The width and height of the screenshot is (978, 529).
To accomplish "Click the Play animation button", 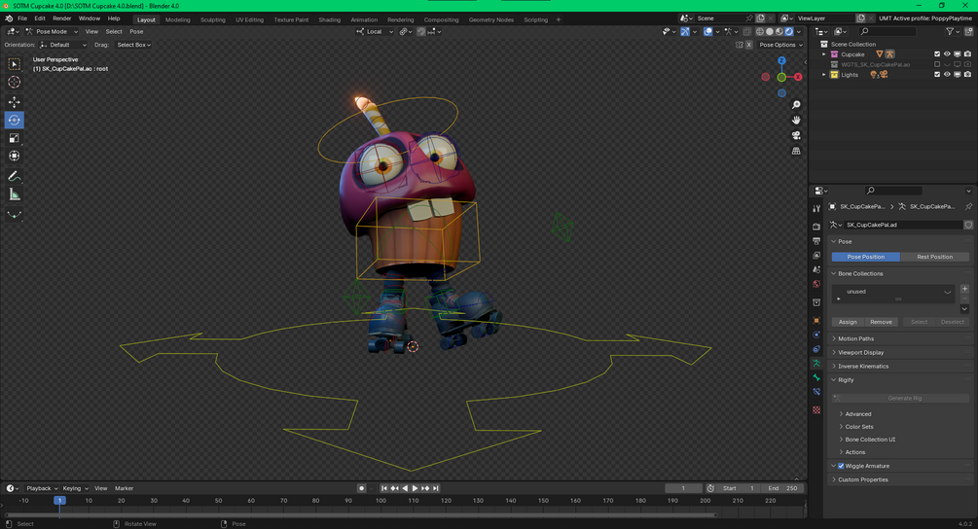I will pyautogui.click(x=415, y=488).
